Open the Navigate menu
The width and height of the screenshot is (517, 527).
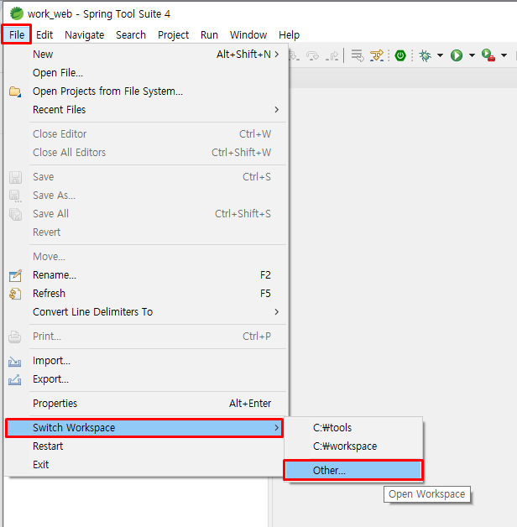coord(85,34)
